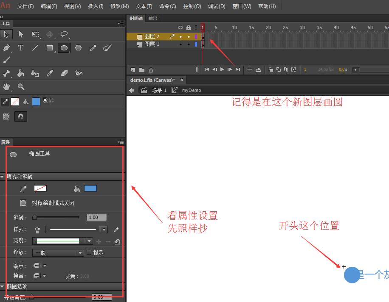
Task: Click lock icon to lock all layers
Action: [189, 27]
